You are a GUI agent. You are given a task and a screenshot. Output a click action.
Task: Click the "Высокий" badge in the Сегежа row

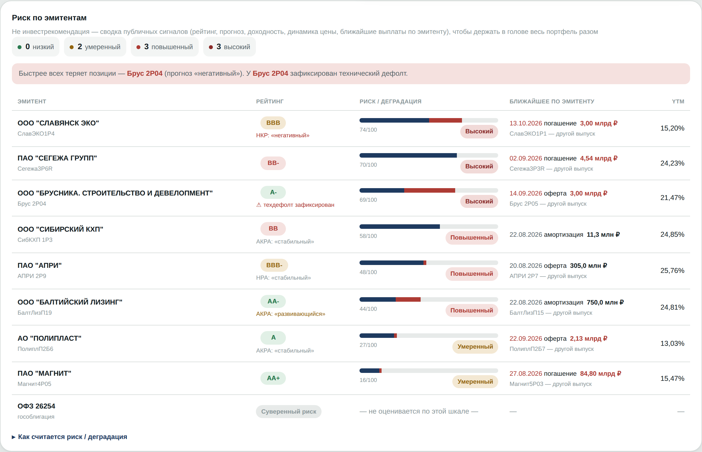479,166
